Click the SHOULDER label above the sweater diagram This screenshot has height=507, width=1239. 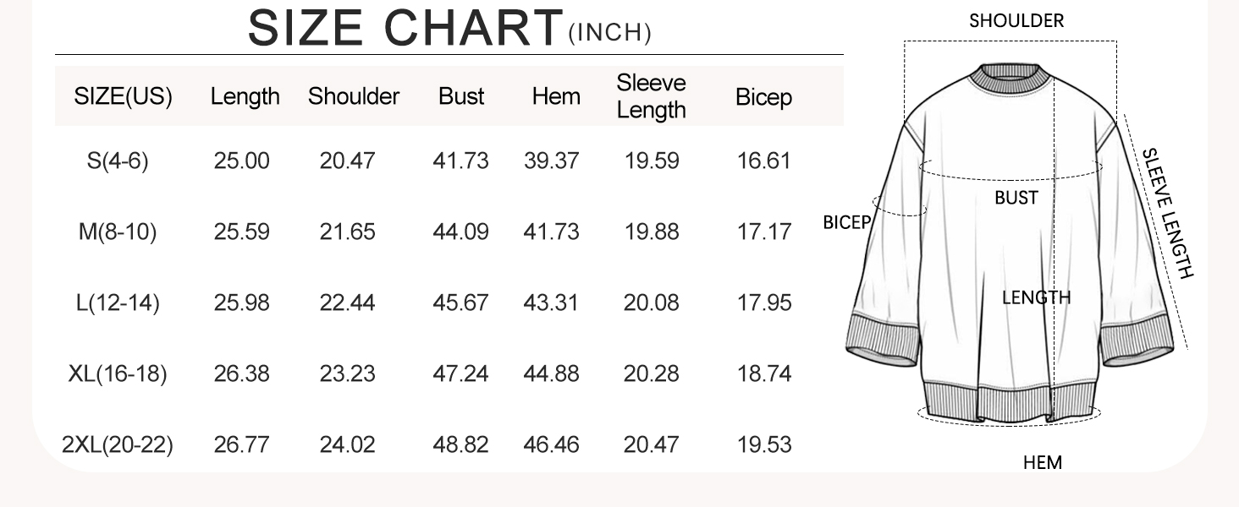click(1016, 21)
